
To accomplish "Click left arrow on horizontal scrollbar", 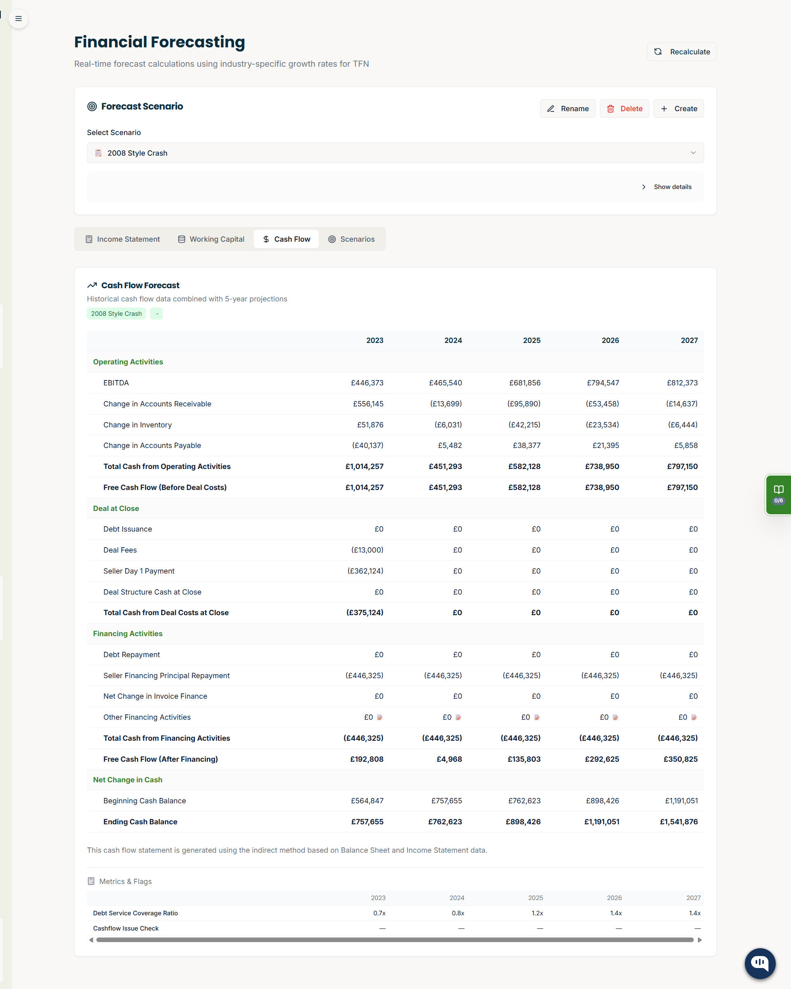I will pos(91,940).
